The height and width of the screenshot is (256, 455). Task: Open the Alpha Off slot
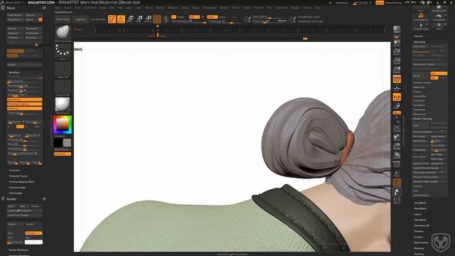[x=63, y=69]
